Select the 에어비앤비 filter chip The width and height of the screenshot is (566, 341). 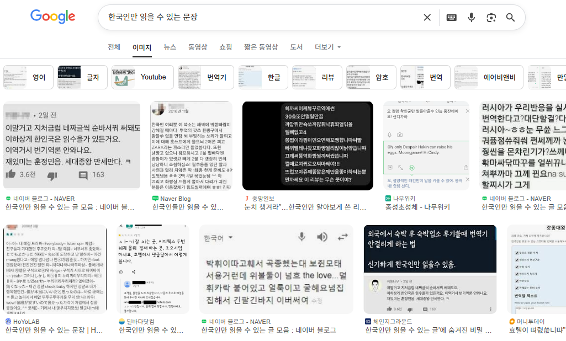pos(489,77)
